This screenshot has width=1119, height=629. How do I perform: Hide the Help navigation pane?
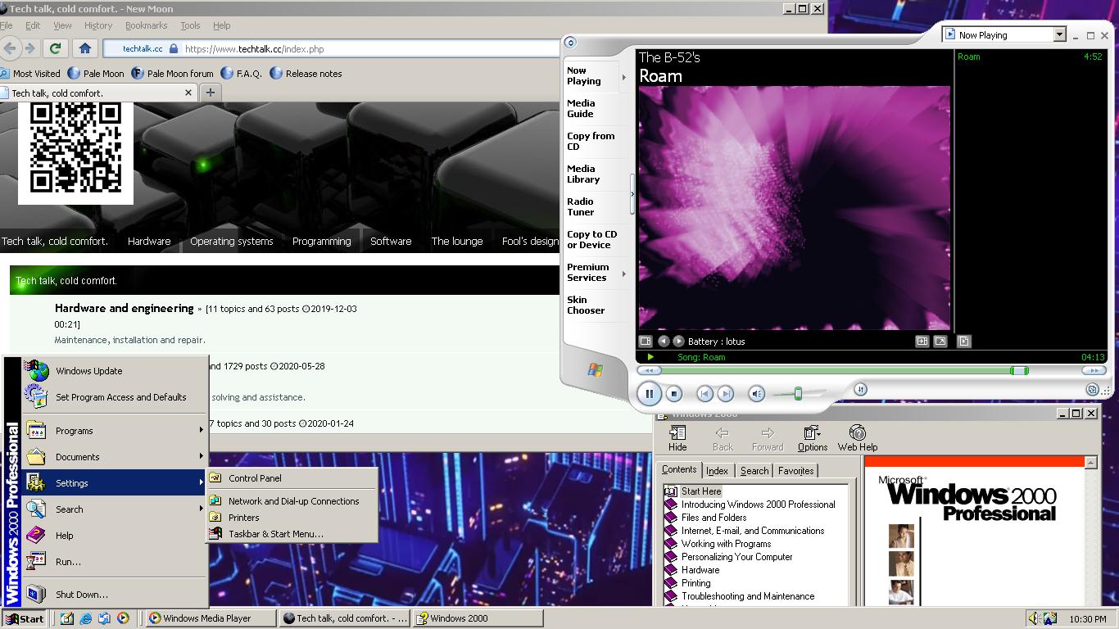(x=677, y=438)
